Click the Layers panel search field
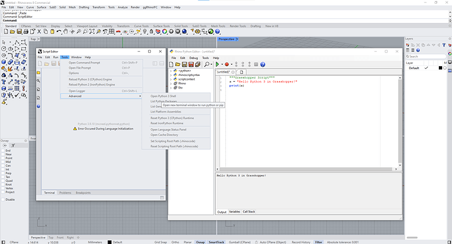This screenshot has height=244, width=452. (426, 56)
